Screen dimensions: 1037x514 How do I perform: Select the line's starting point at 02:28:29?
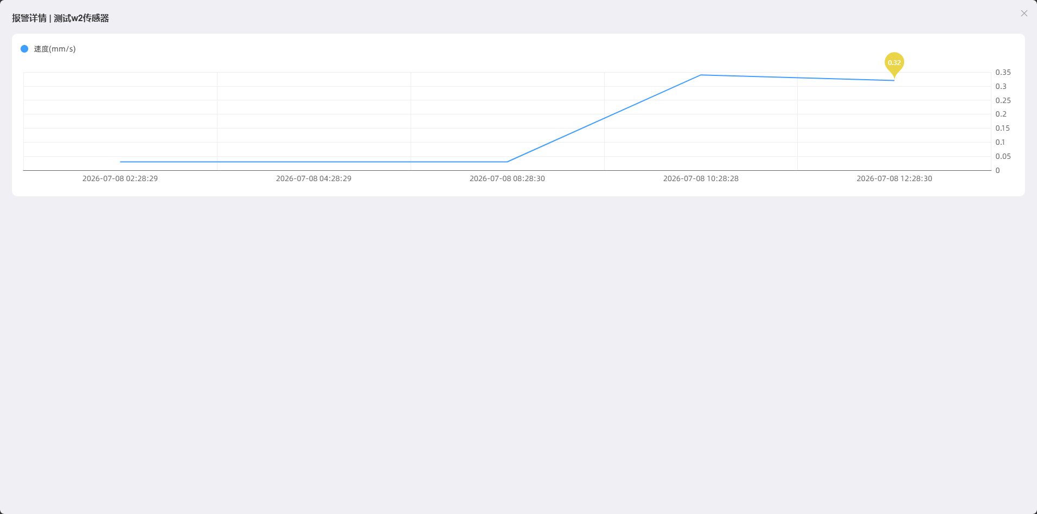(x=120, y=162)
